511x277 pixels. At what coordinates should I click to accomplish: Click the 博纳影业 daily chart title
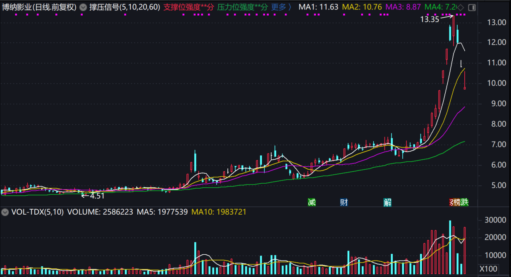coord(38,7)
